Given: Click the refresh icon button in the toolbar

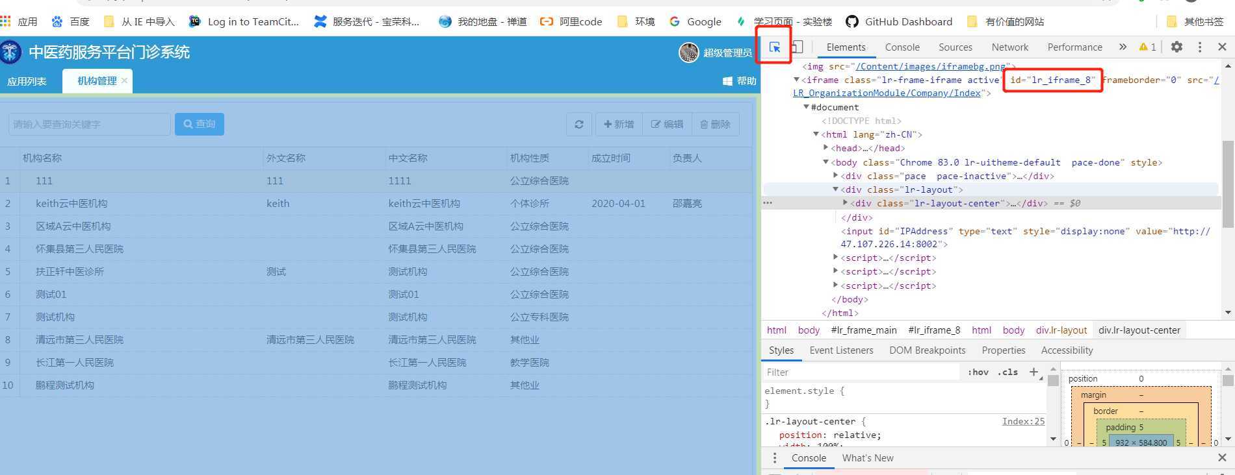Looking at the screenshot, I should (579, 124).
